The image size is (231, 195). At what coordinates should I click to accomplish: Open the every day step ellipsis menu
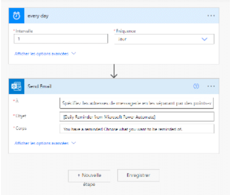(x=211, y=16)
